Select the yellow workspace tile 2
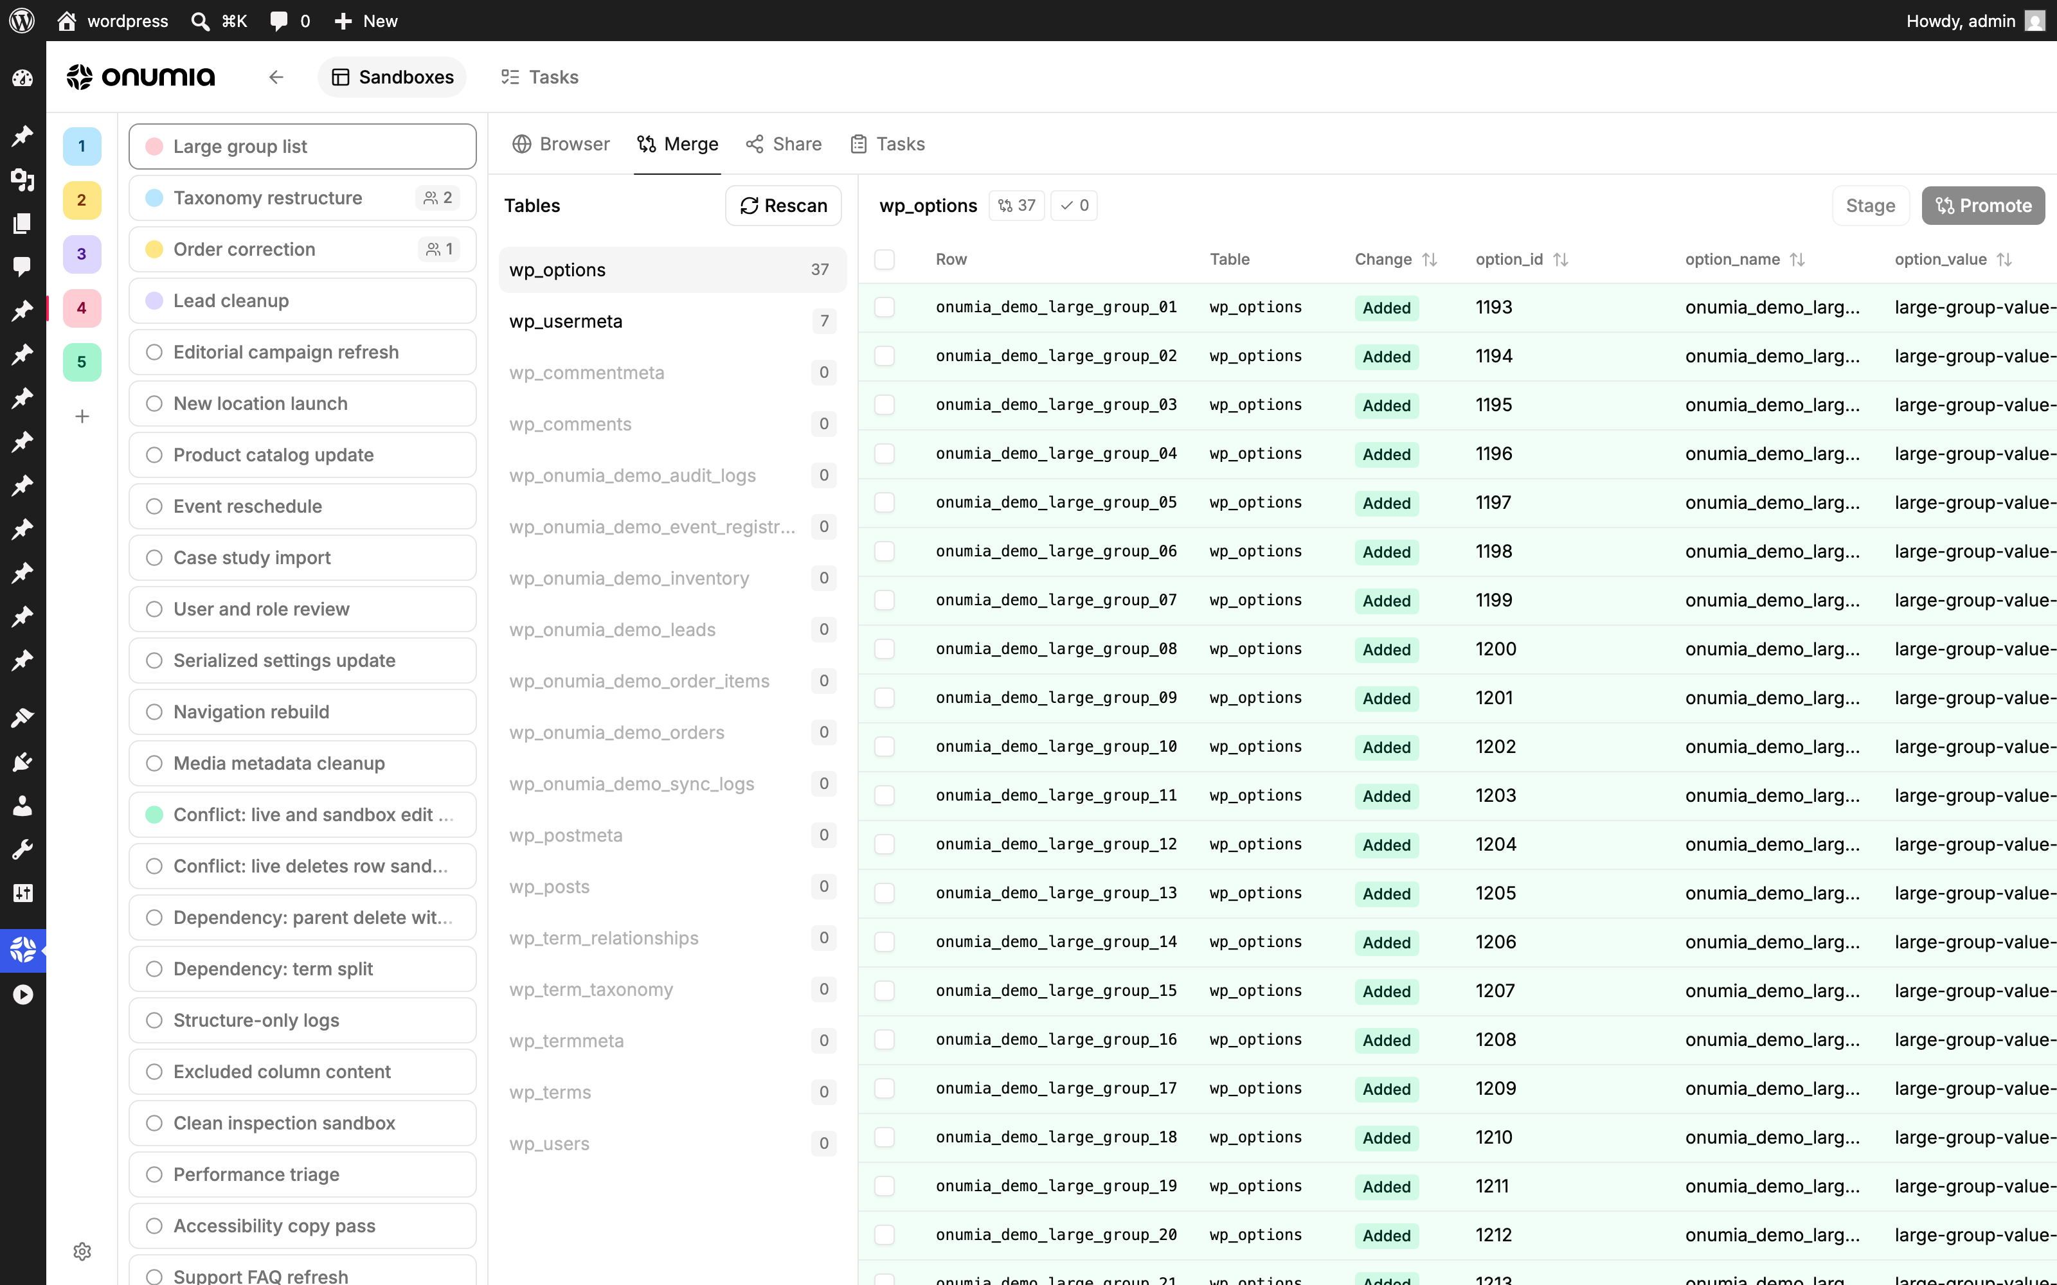The width and height of the screenshot is (2057, 1285). [82, 200]
